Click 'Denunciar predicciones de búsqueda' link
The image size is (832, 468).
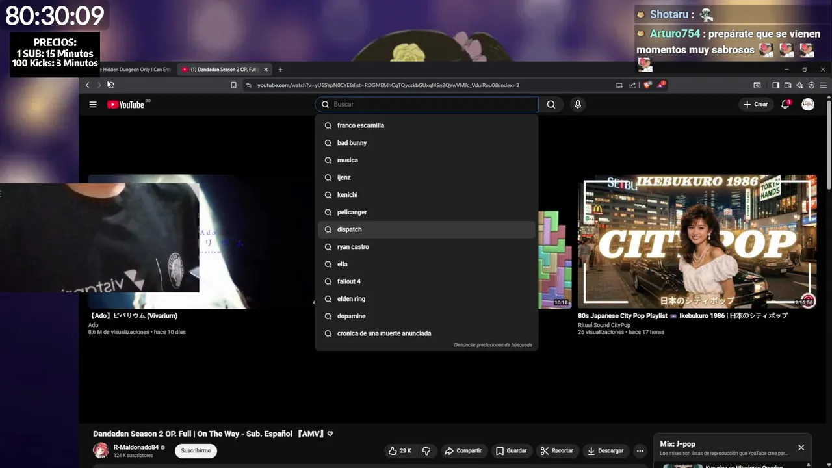(x=493, y=345)
